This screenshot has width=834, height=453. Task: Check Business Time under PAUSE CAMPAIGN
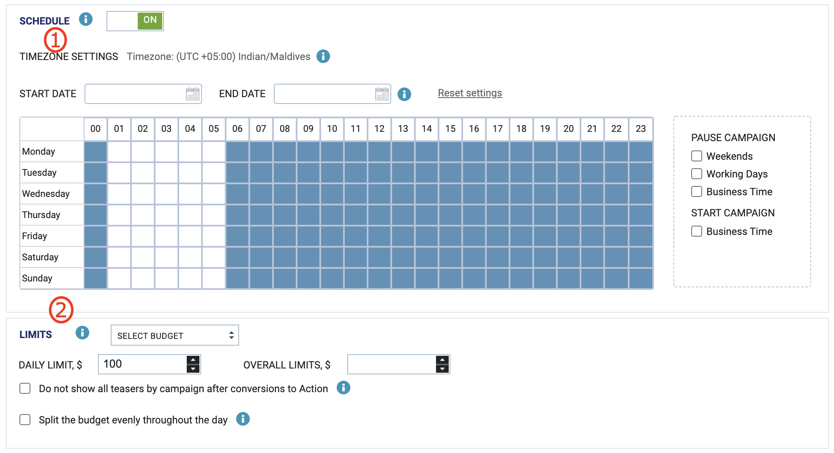tap(697, 191)
